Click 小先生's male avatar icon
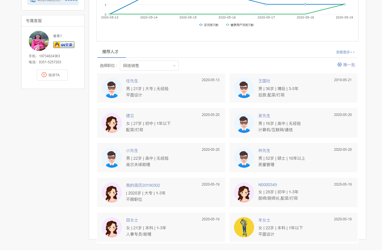 pos(112,158)
